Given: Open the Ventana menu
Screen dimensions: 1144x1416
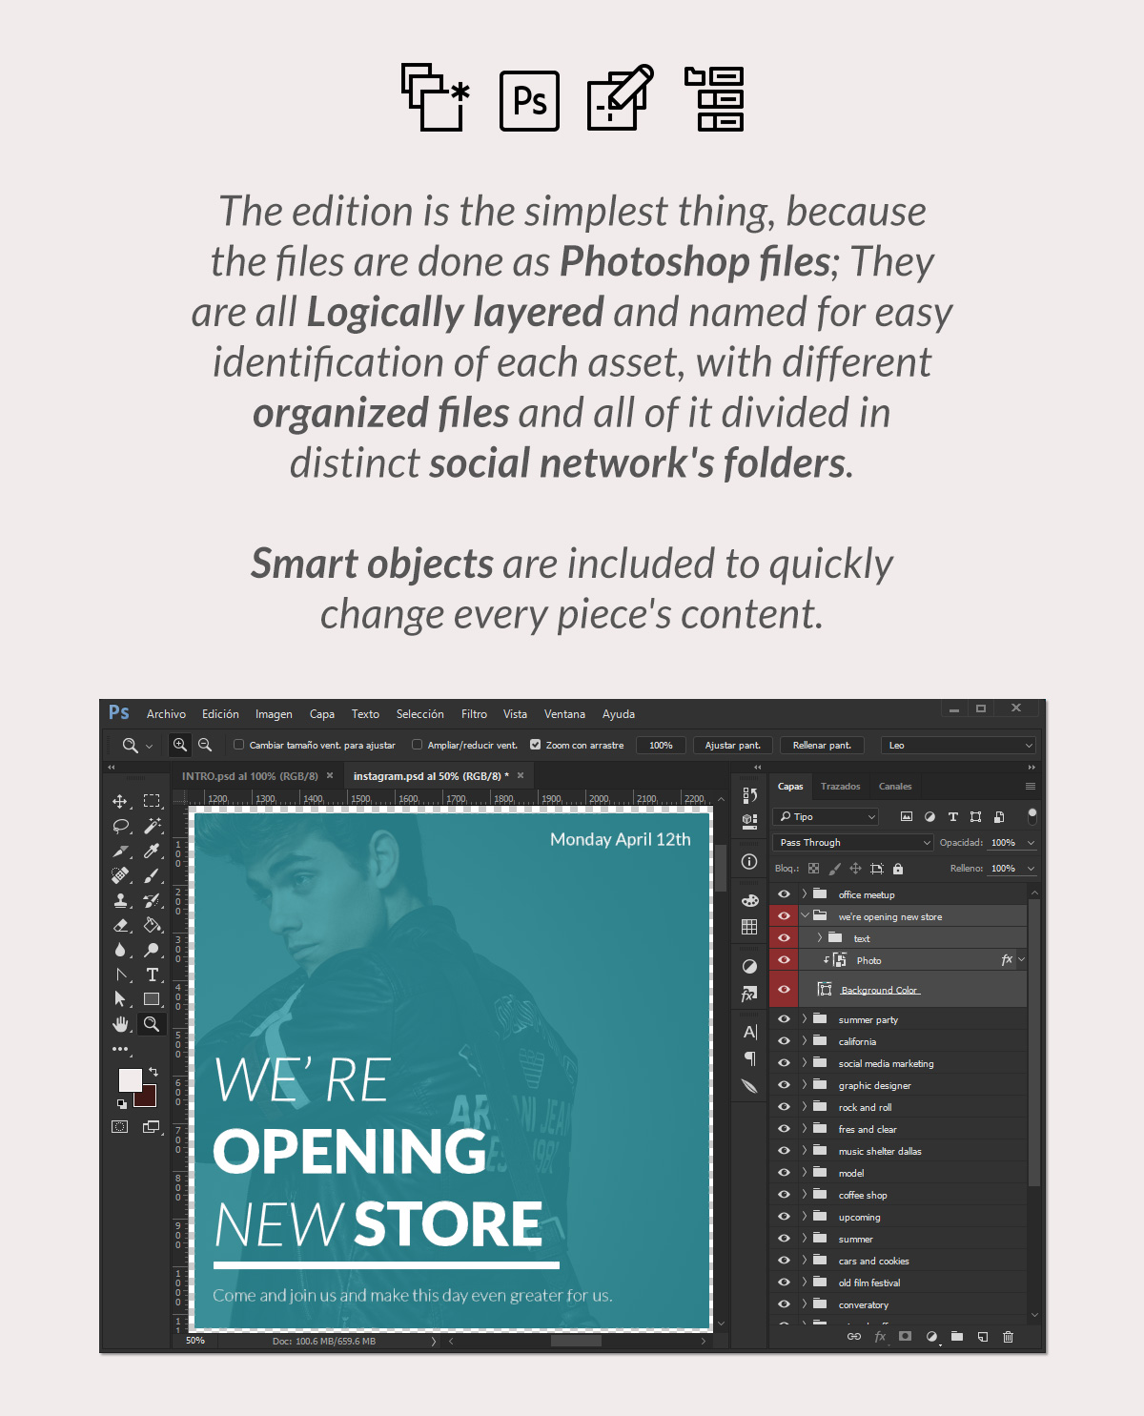Looking at the screenshot, I should tap(564, 714).
